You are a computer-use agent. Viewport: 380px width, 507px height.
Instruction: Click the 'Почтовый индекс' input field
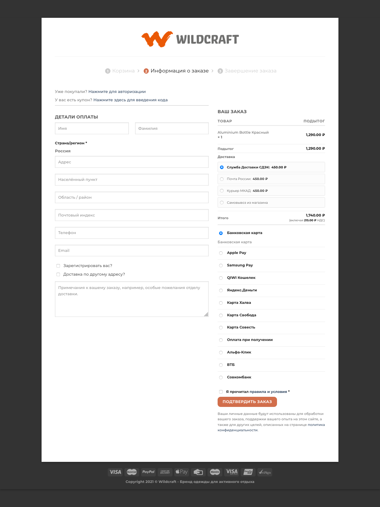pyautogui.click(x=132, y=215)
